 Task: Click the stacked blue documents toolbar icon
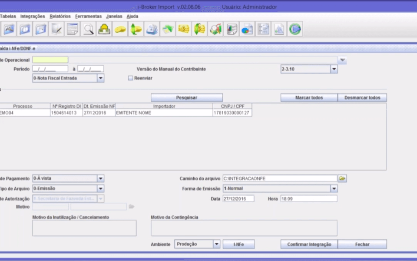pos(152,29)
